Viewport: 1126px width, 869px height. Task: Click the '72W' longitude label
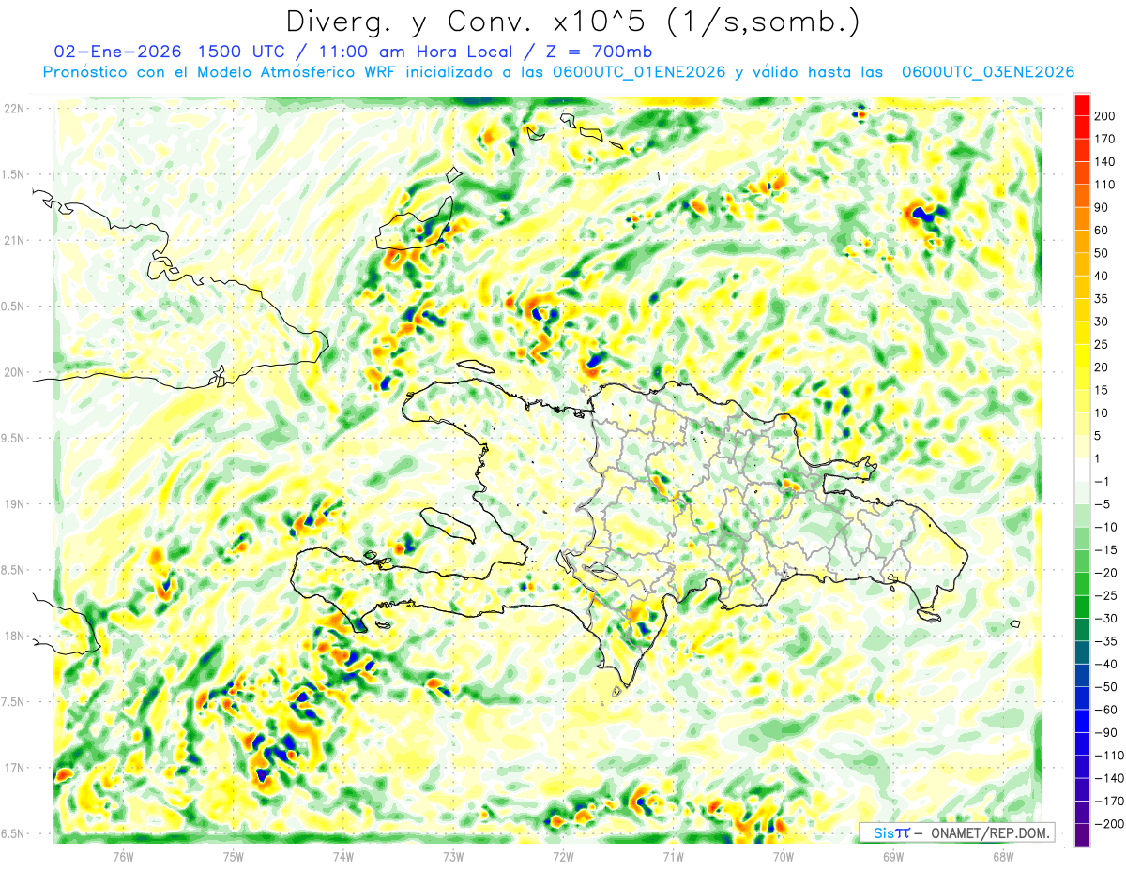point(563,856)
